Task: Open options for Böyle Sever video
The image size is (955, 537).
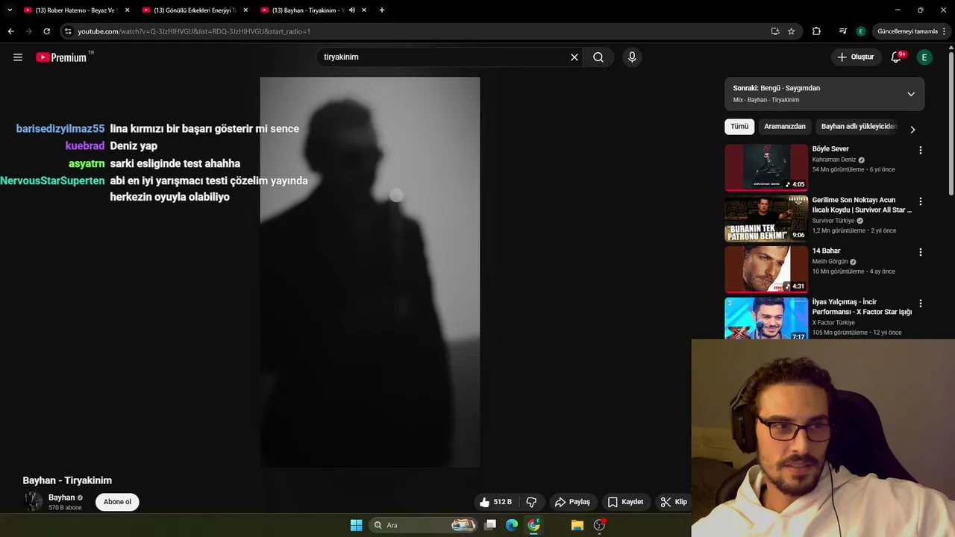Action: coord(920,150)
